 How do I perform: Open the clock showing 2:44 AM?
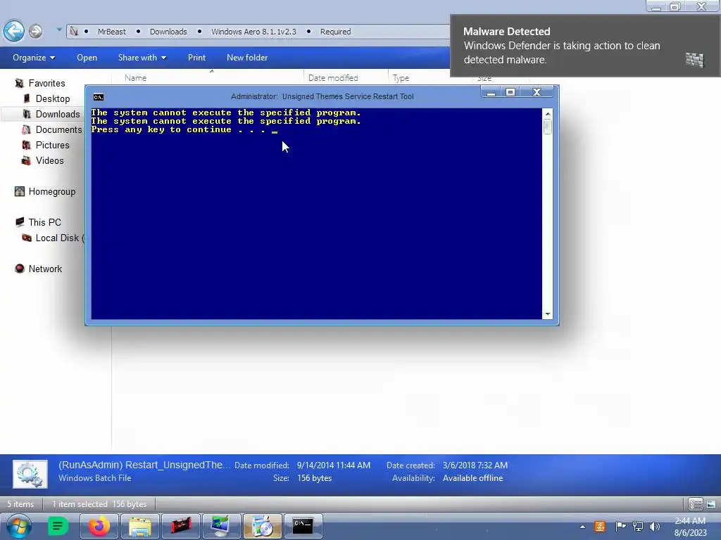point(690,527)
